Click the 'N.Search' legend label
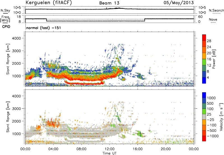 (216, 10)
